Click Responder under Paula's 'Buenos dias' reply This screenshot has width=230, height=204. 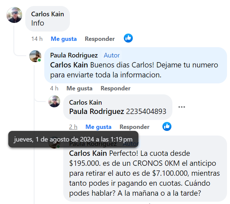(x=115, y=88)
